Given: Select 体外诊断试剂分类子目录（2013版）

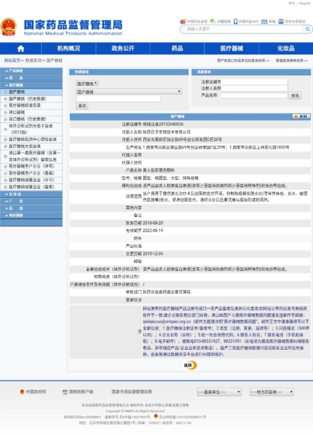Looking at the screenshot, I should pyautogui.click(x=31, y=129).
